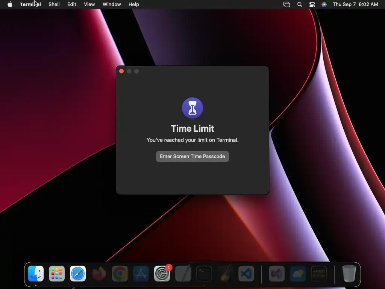Open the Edit menu
The image size is (385, 289).
click(72, 5)
